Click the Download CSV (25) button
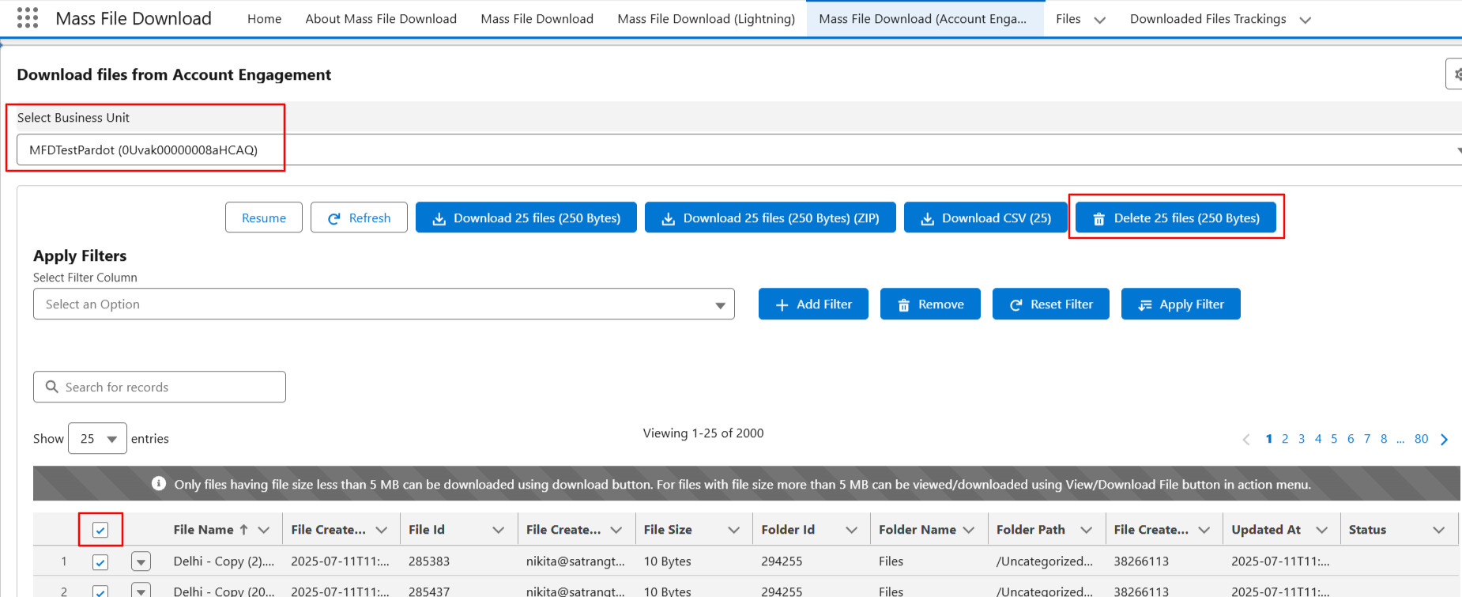This screenshot has height=597, width=1462. (x=985, y=217)
